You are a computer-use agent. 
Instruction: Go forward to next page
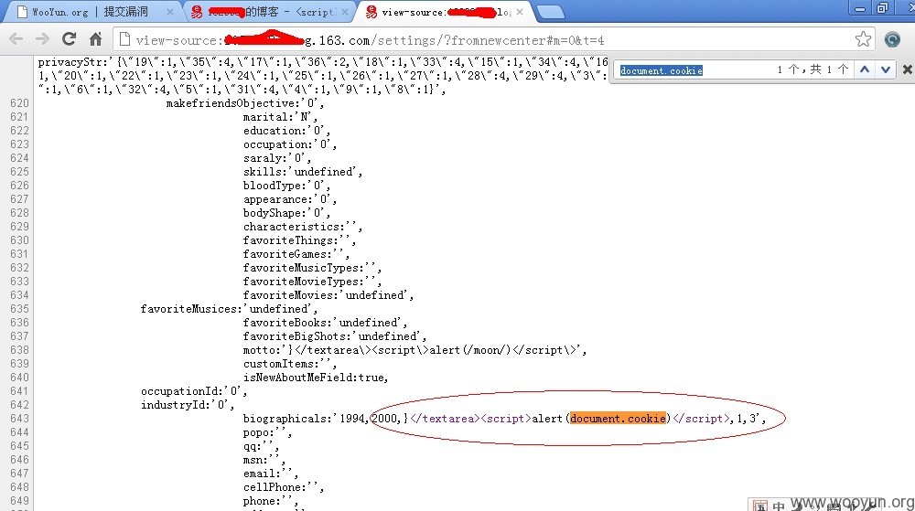click(42, 39)
